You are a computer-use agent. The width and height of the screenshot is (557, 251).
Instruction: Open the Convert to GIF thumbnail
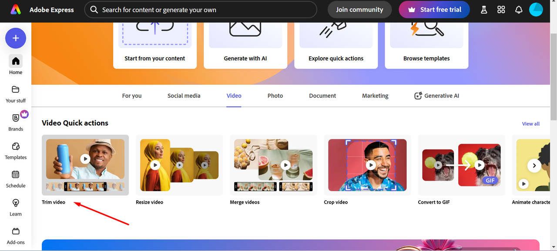tap(461, 165)
